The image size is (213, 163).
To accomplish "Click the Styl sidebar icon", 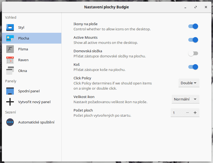I will click(10, 27).
